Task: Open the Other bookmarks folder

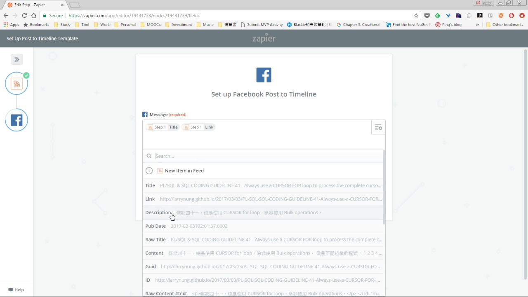Action: point(504,25)
